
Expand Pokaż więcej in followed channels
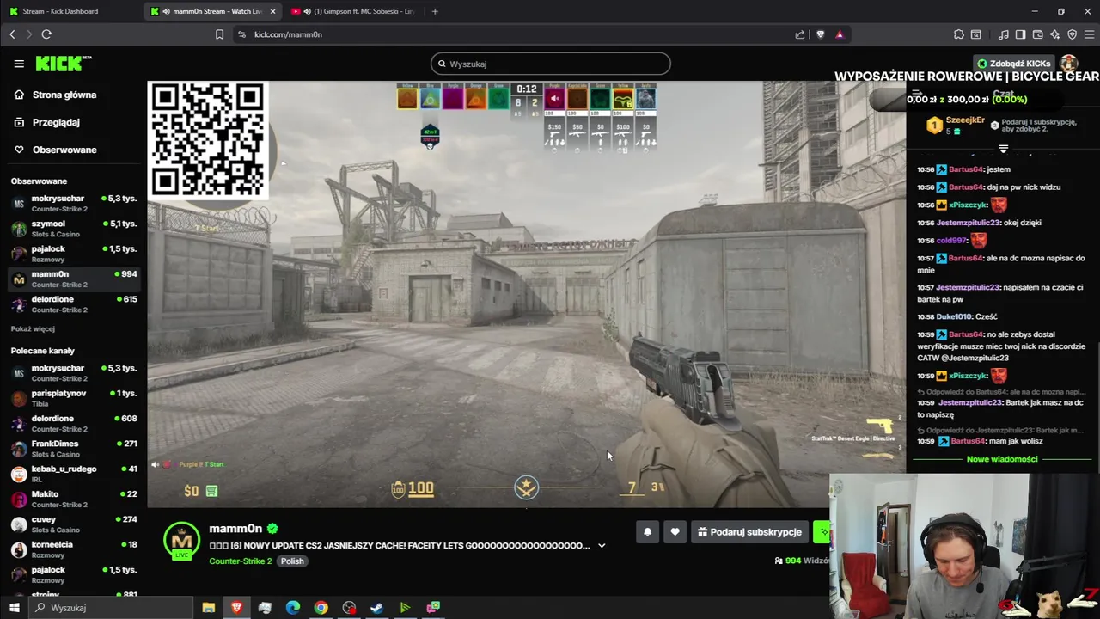[33, 328]
